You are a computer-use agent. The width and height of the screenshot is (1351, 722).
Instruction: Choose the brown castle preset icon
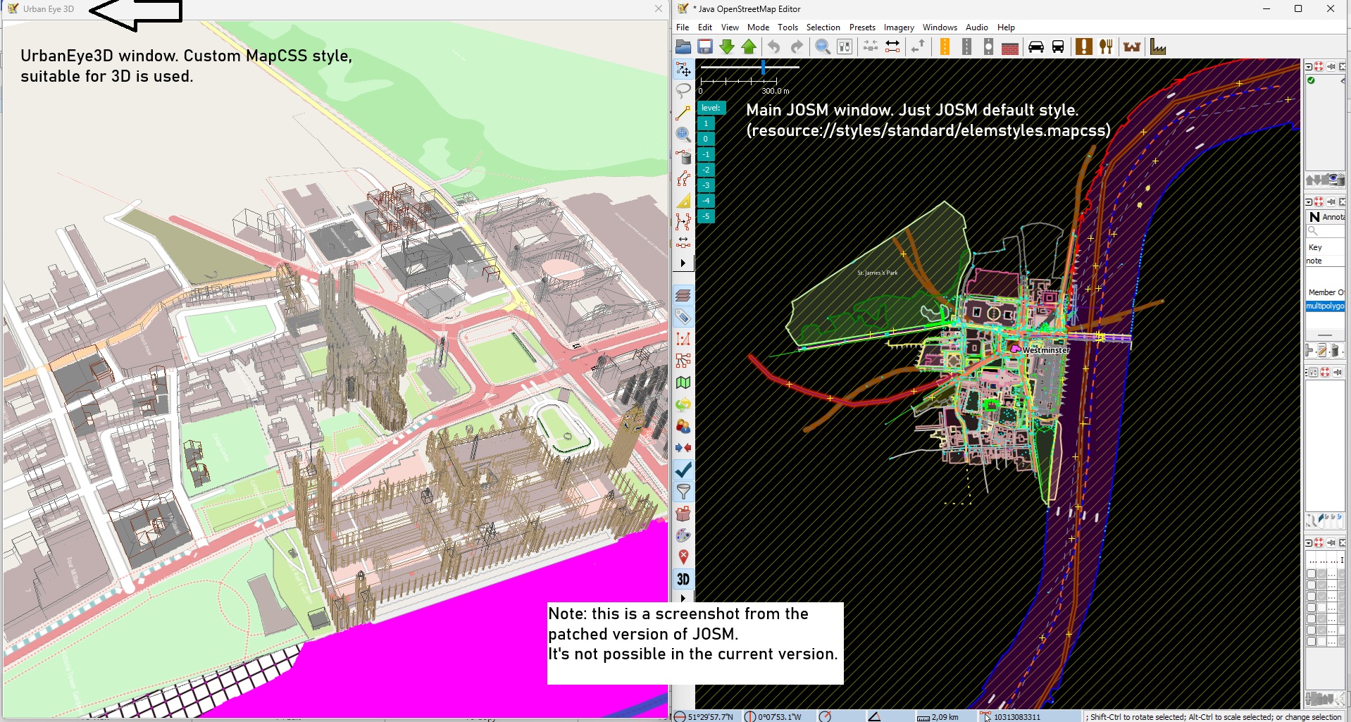coord(1132,47)
